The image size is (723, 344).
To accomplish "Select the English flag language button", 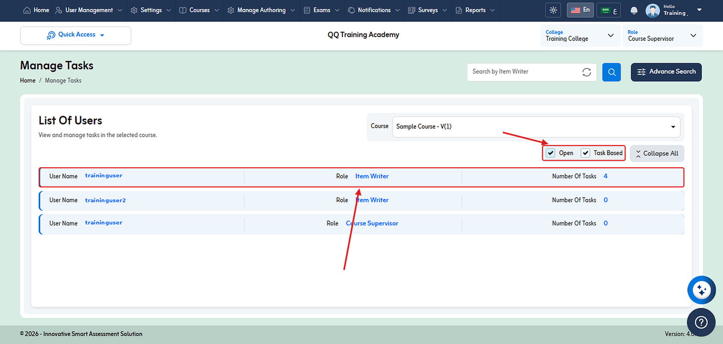I will coord(580,10).
